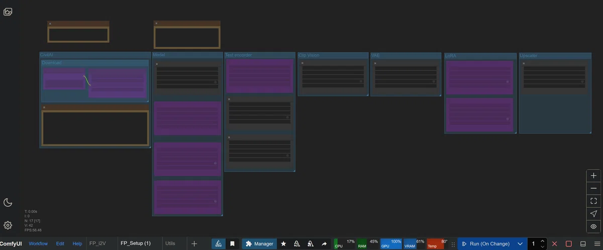
Task: Zoom in on canvas with plus button
Action: [x=593, y=176]
